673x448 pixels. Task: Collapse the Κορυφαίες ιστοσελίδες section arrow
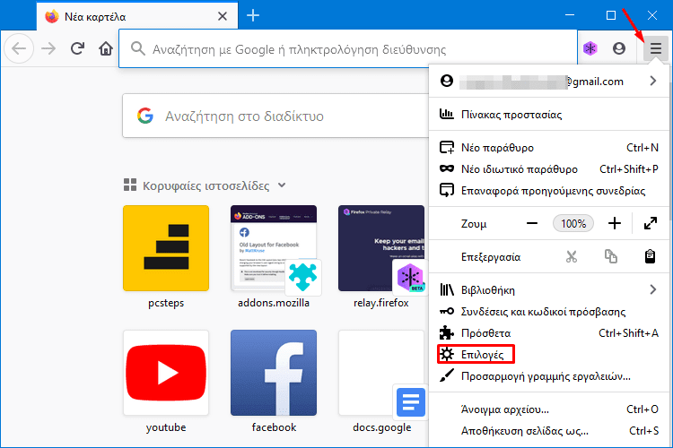pos(282,185)
